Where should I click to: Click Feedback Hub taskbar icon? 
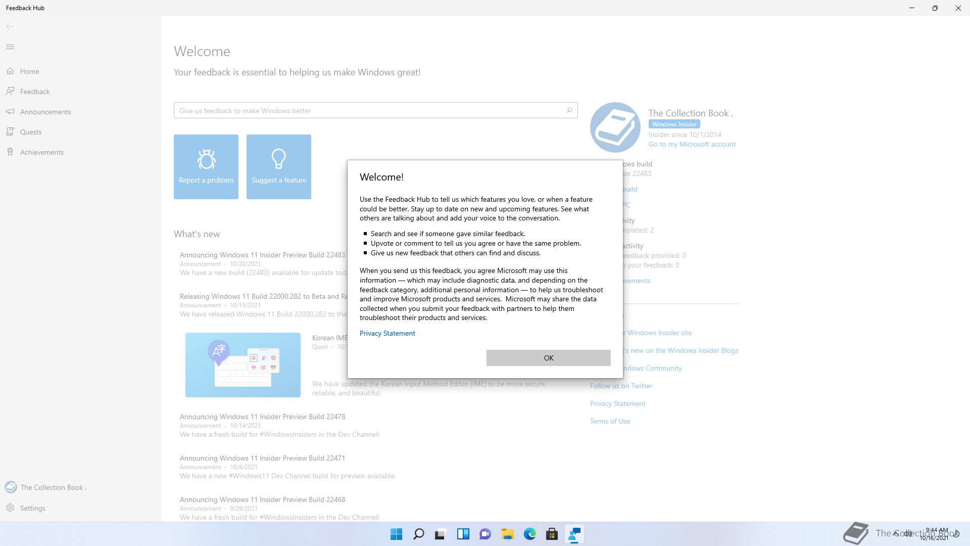[574, 534]
